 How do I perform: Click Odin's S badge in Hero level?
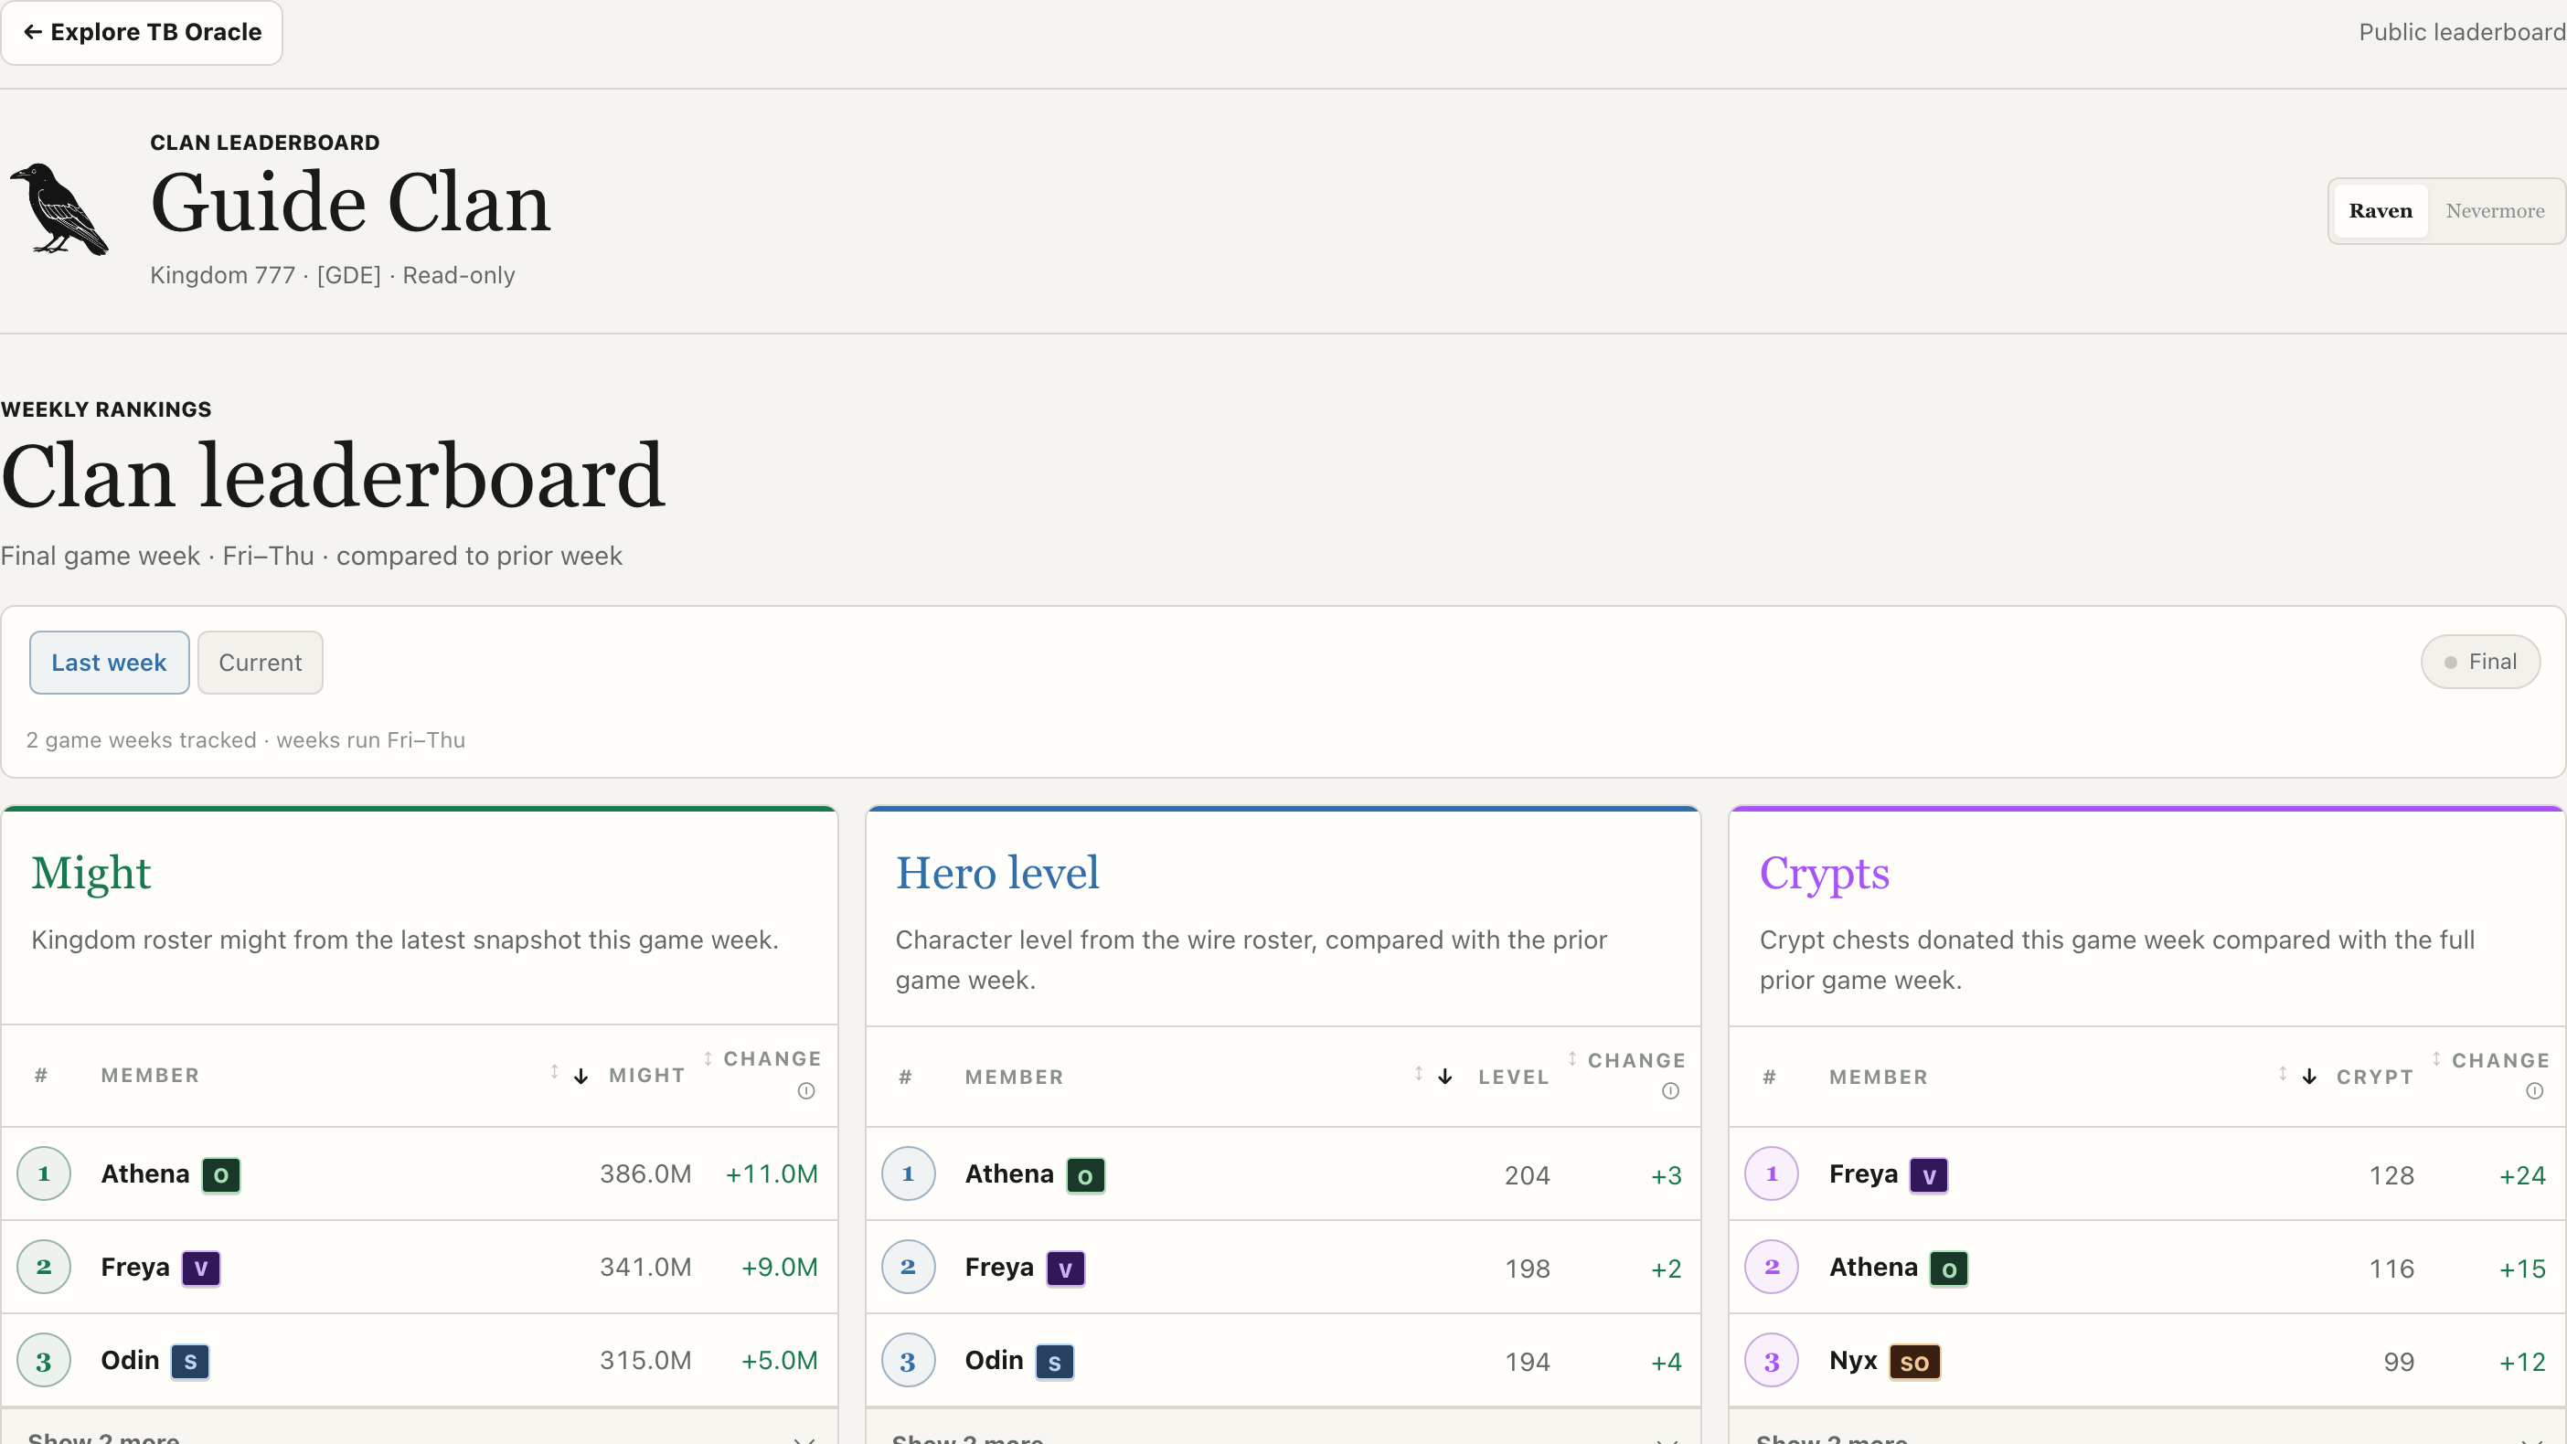tap(1054, 1363)
